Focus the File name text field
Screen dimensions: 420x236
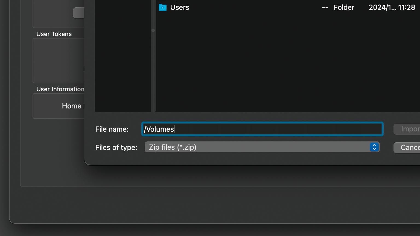click(262, 129)
